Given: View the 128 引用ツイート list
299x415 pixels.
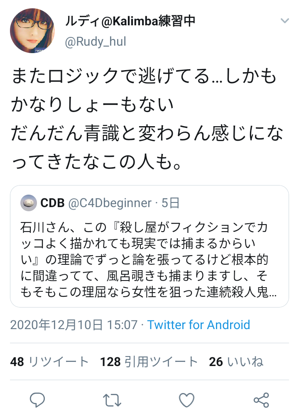Looking at the screenshot, I should 149,361.
